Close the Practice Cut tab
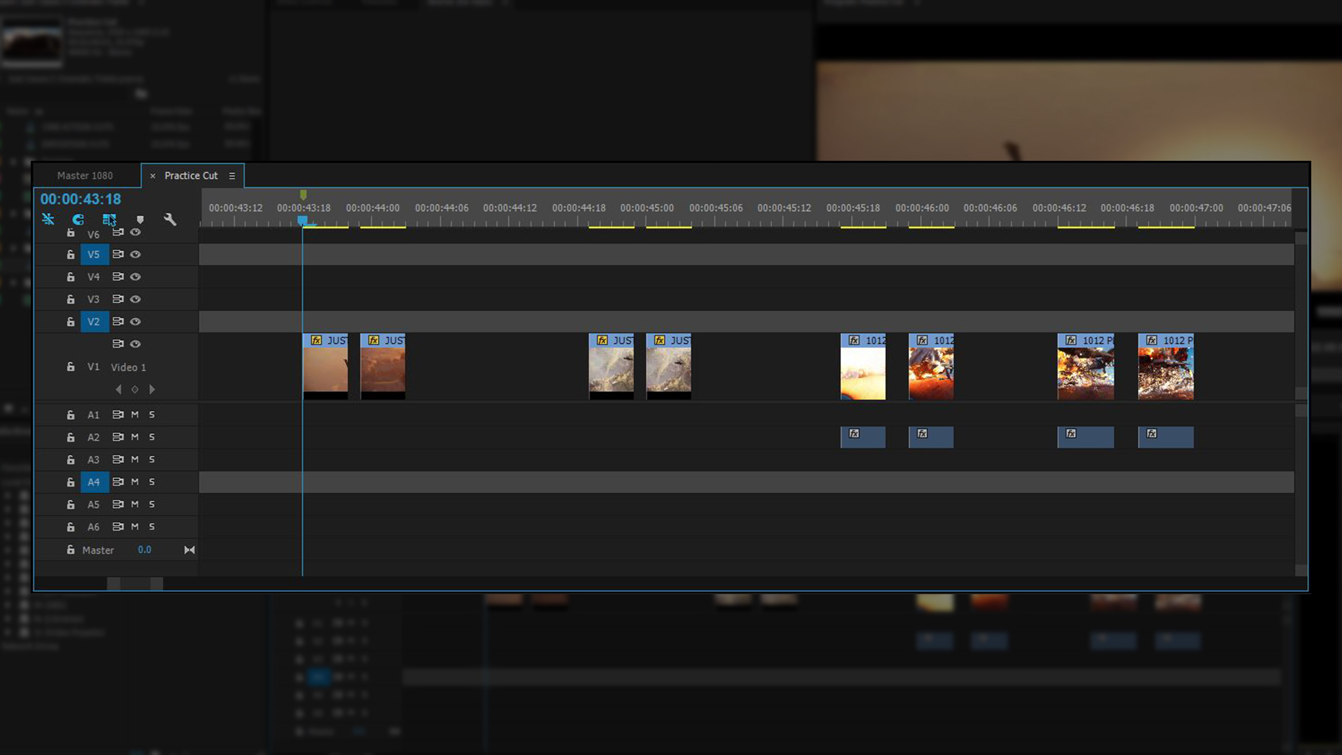The image size is (1342, 755). coord(152,176)
